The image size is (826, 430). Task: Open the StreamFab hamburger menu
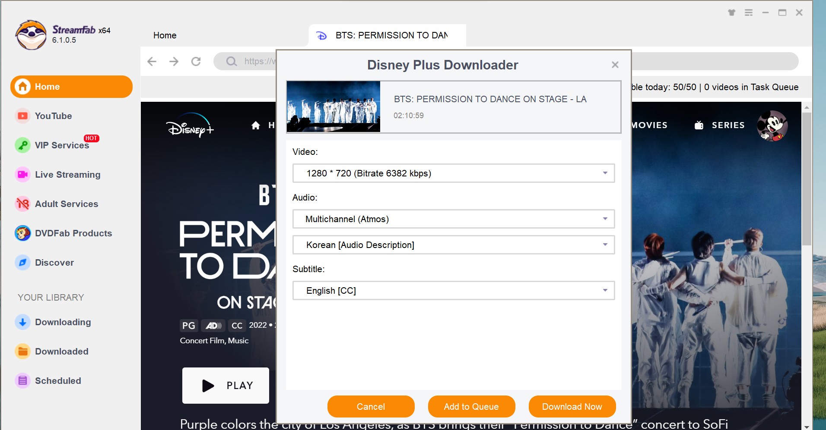pos(749,13)
